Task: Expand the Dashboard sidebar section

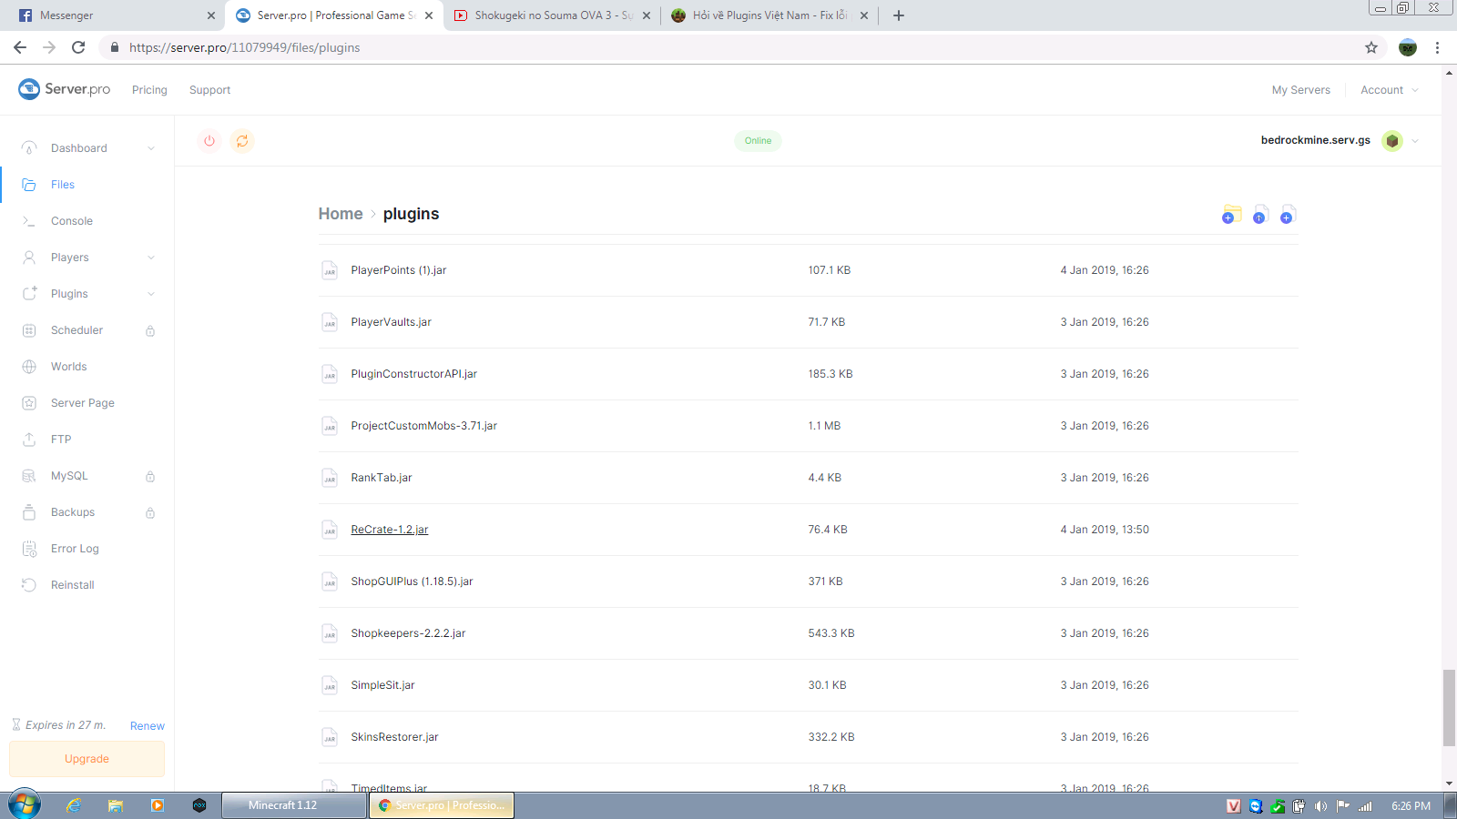Action: [x=151, y=148]
